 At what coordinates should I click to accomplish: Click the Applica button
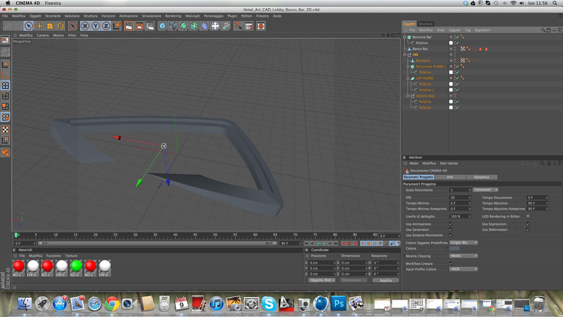click(386, 280)
